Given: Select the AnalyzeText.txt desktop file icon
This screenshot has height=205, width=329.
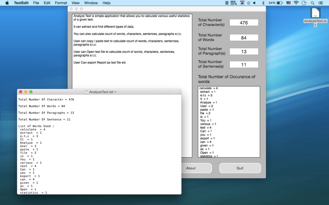Looking at the screenshot, I should click(x=315, y=13).
